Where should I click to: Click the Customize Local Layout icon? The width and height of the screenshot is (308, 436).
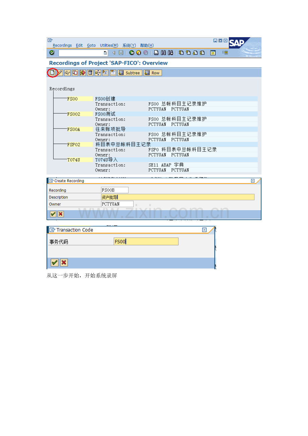click(225, 53)
